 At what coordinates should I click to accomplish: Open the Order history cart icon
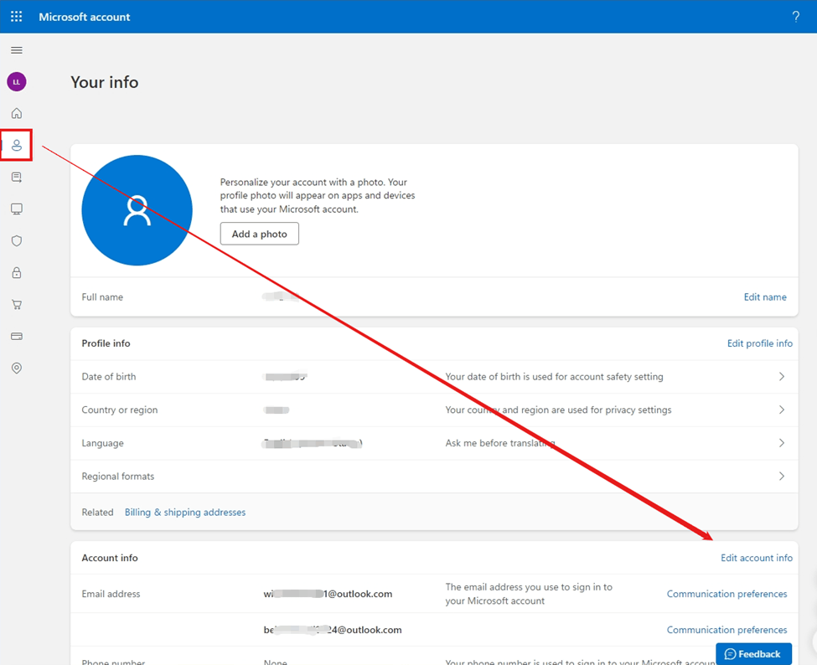point(16,304)
